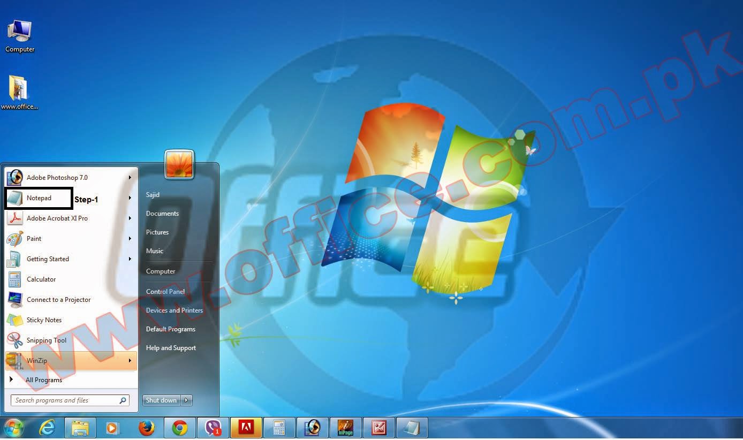The height and width of the screenshot is (440, 743).
Task: Launch the Snipping Tool
Action: 71,340
